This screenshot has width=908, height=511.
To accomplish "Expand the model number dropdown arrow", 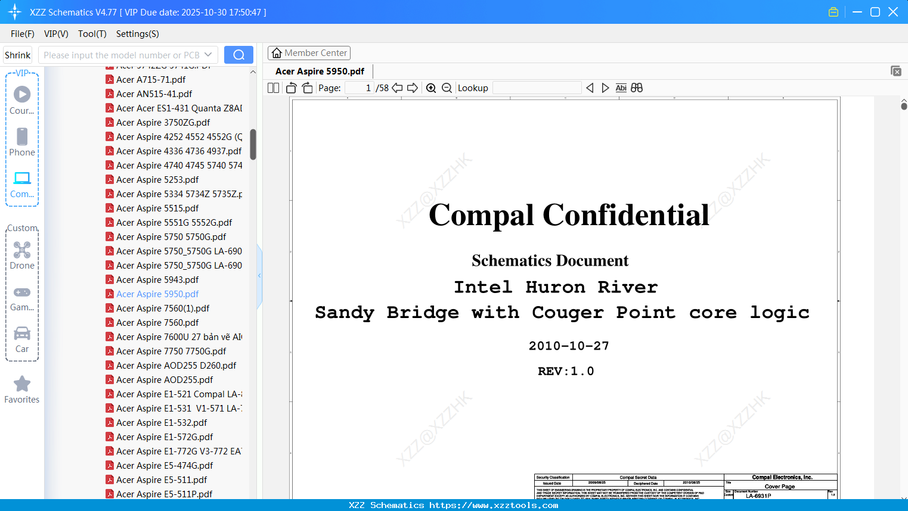I will (208, 55).
